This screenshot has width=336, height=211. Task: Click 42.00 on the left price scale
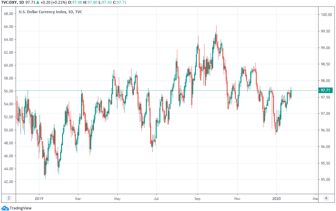[8, 182]
